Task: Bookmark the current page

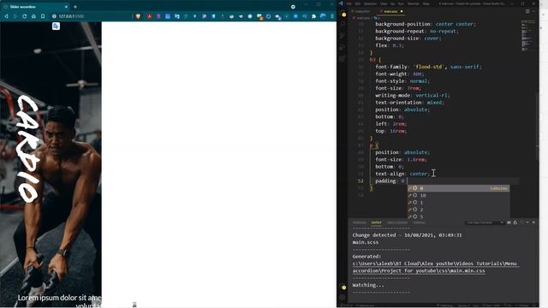Action: pyautogui.click(x=43, y=16)
